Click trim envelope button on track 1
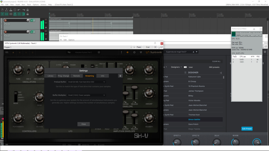269x151 pixels. pos(7,24)
